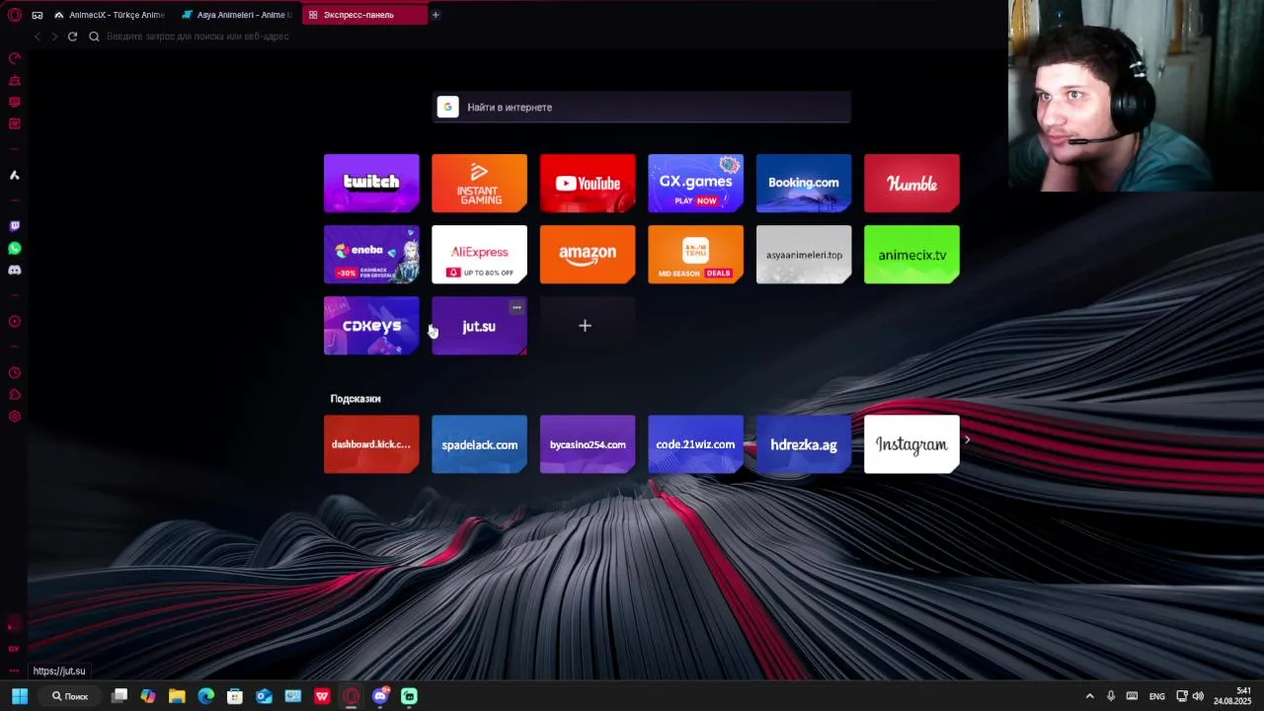The height and width of the screenshot is (711, 1264).
Task: Show more suggestions with the right arrow
Action: [x=968, y=440]
